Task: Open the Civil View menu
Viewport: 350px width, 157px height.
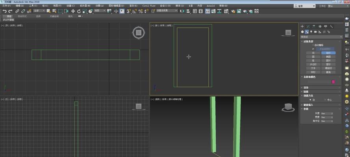Action: [149, 6]
